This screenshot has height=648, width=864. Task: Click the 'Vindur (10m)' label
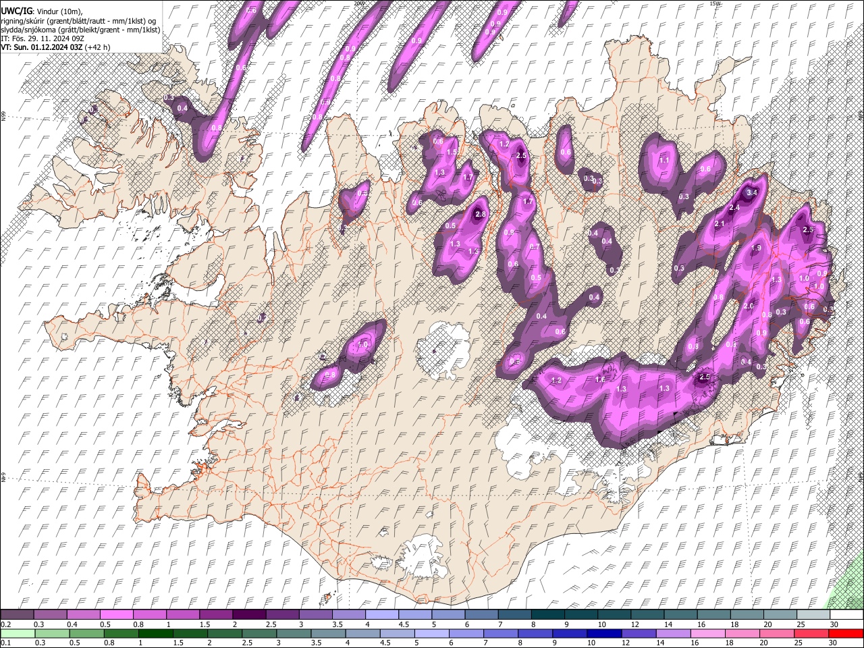point(59,11)
